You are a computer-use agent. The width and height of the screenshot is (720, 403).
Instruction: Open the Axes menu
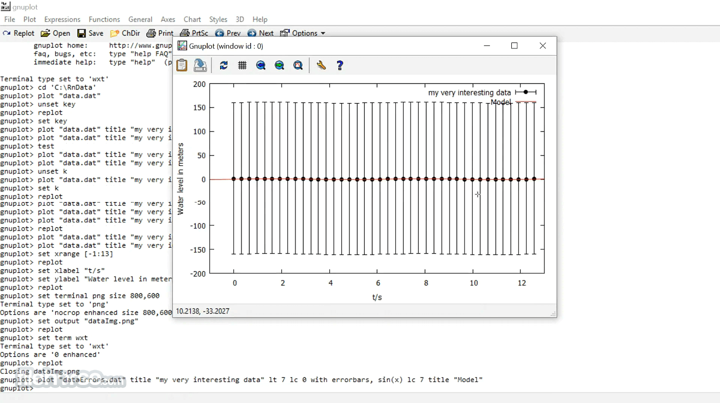tap(168, 19)
